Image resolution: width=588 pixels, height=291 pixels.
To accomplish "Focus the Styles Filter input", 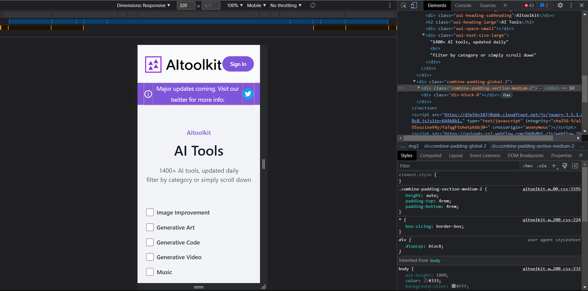I will pos(458,166).
